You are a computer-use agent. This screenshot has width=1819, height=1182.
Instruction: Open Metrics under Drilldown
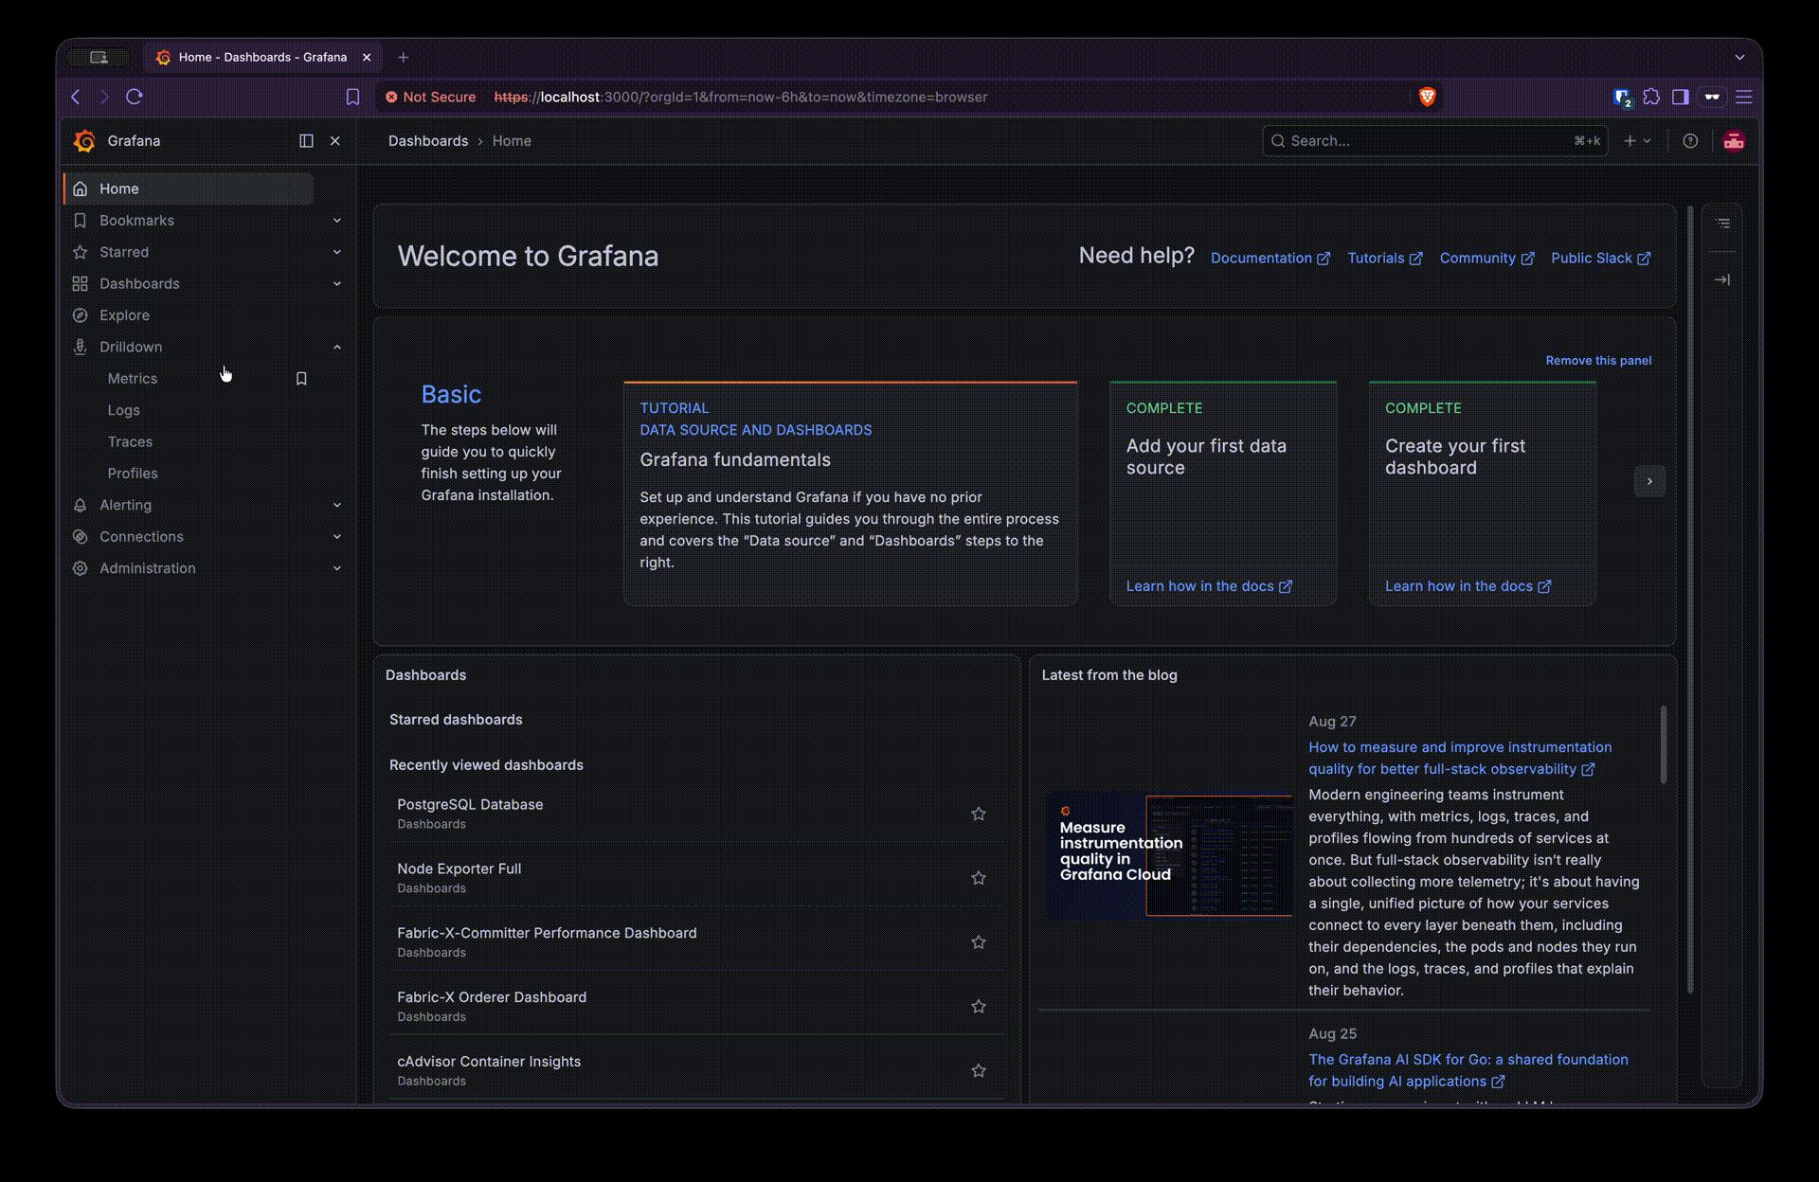coord(133,379)
